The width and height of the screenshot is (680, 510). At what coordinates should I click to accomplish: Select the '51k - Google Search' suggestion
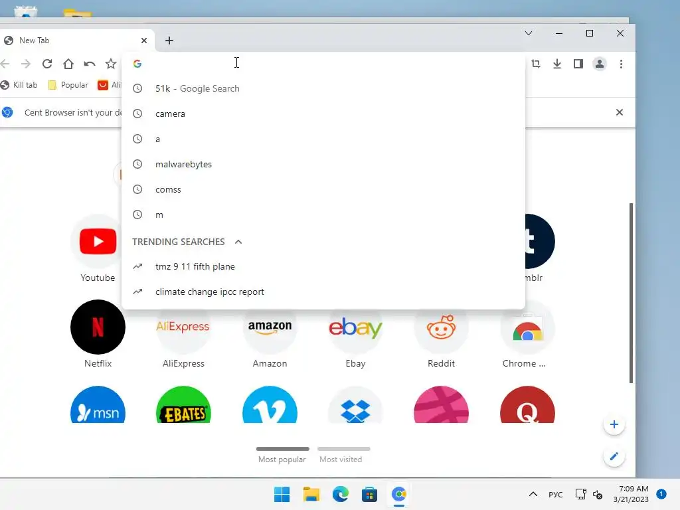323,88
